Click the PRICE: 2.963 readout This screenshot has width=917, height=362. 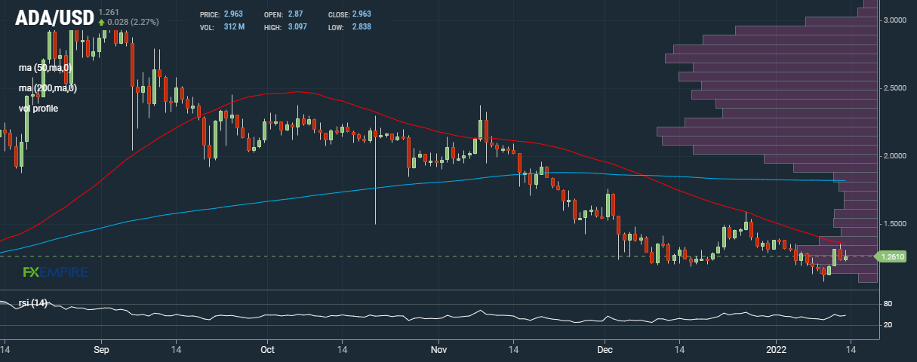[x=221, y=14]
